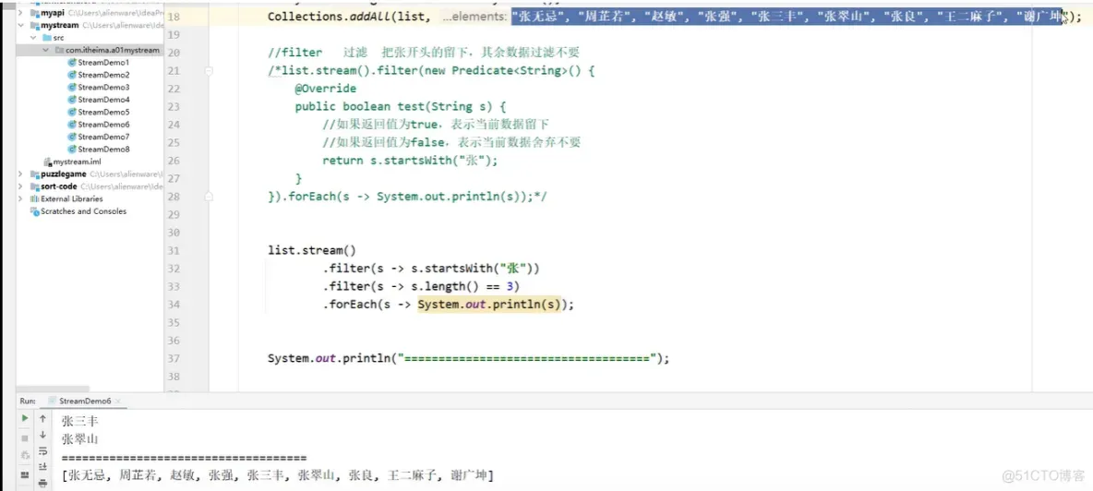This screenshot has height=491, width=1093.
Task: Open the Restore Layout icon in Run toolbar
Action: [x=24, y=475]
